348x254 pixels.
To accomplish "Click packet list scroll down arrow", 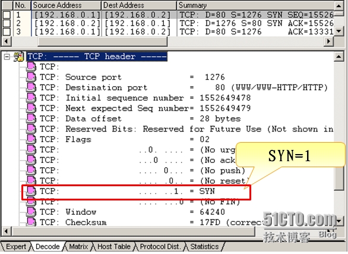I will [x=338, y=31].
